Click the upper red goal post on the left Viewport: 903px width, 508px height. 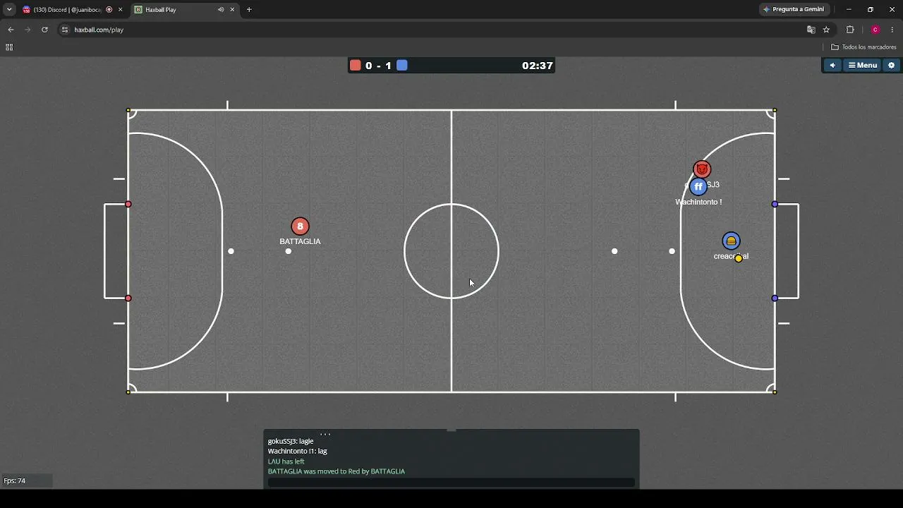(128, 205)
